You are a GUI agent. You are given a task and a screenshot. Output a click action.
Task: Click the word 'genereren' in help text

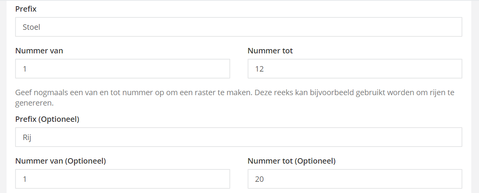[x=34, y=104]
